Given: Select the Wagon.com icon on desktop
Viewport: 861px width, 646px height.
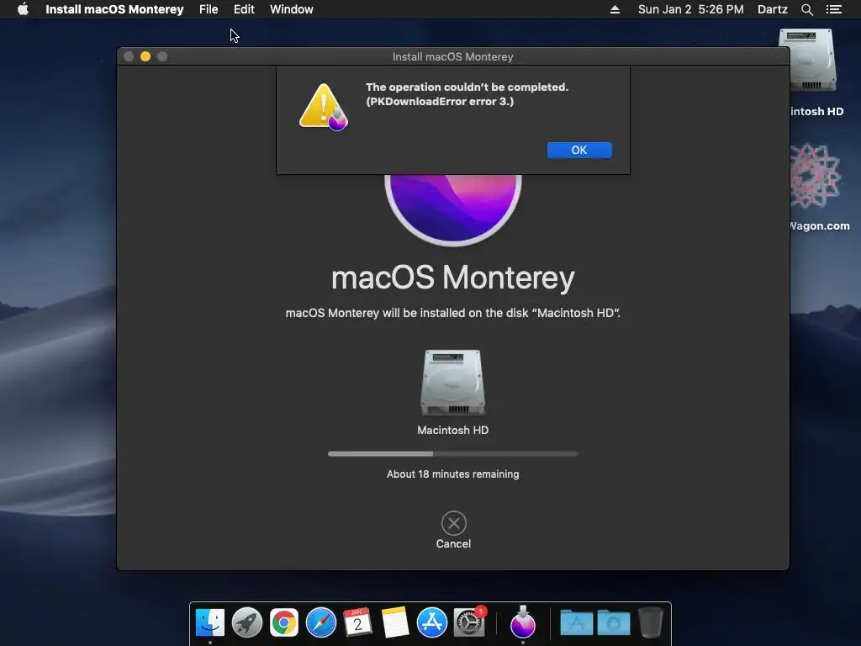Looking at the screenshot, I should click(815, 176).
